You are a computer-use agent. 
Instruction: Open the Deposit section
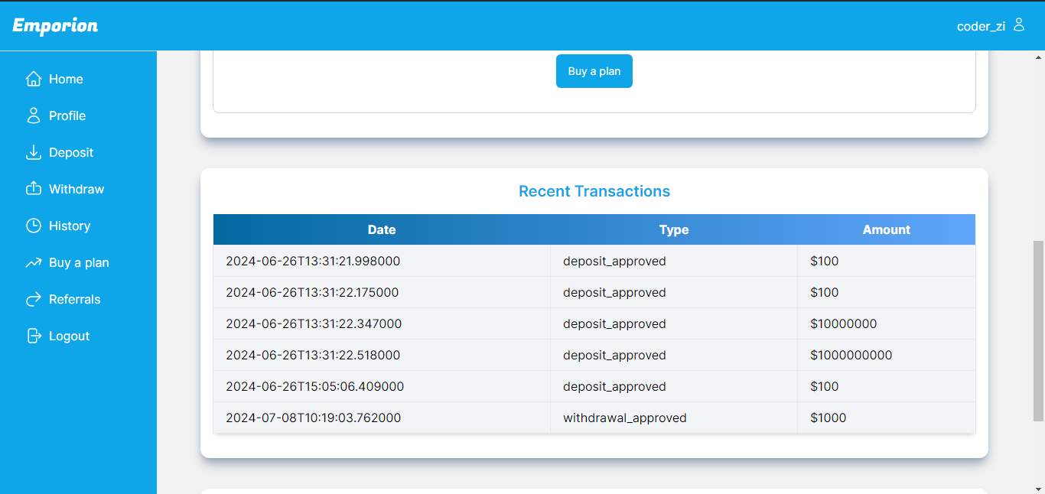[71, 152]
